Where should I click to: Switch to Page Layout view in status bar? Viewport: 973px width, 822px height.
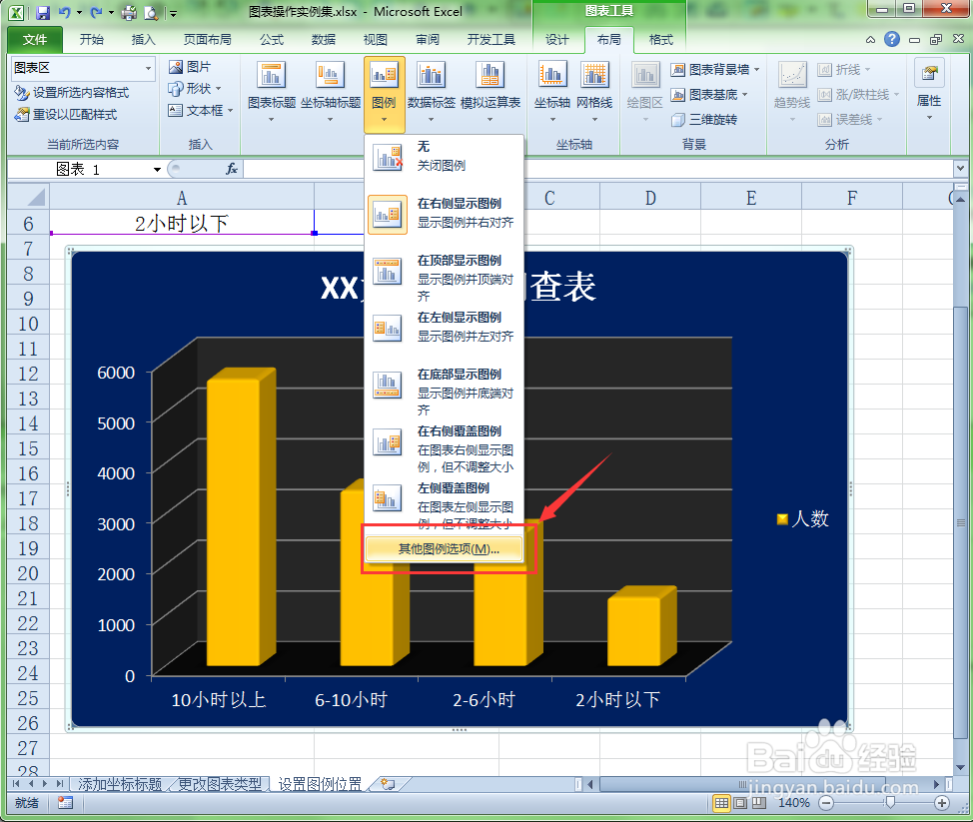pos(740,803)
